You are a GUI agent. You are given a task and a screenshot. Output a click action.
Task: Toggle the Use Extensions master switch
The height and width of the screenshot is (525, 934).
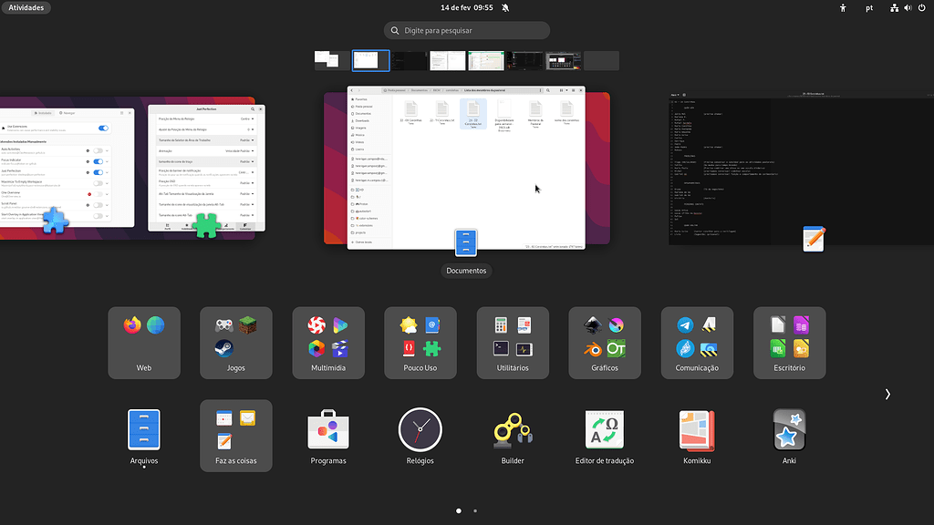click(x=104, y=128)
